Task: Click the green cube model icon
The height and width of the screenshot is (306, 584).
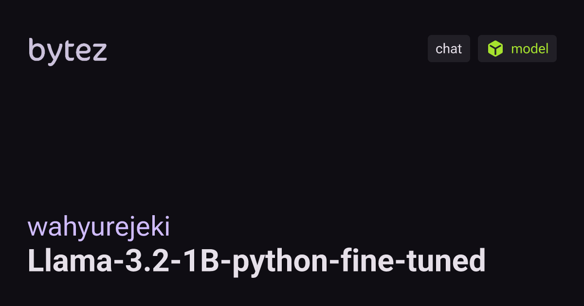Action: [495, 49]
